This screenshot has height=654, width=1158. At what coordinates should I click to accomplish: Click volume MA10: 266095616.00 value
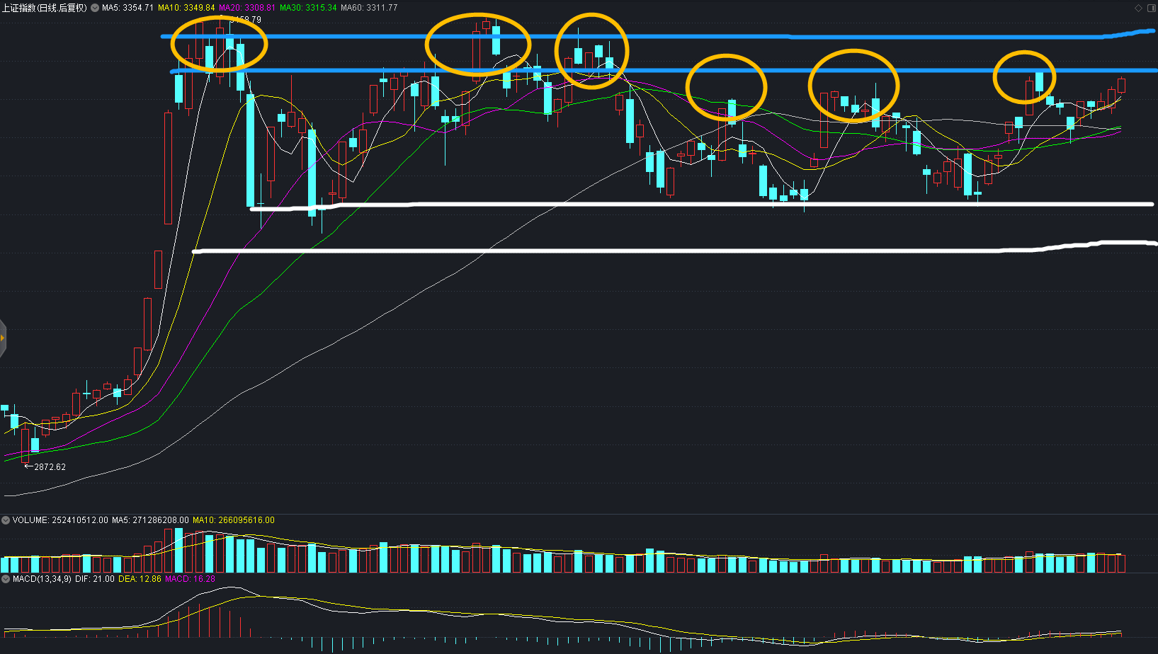tap(234, 520)
